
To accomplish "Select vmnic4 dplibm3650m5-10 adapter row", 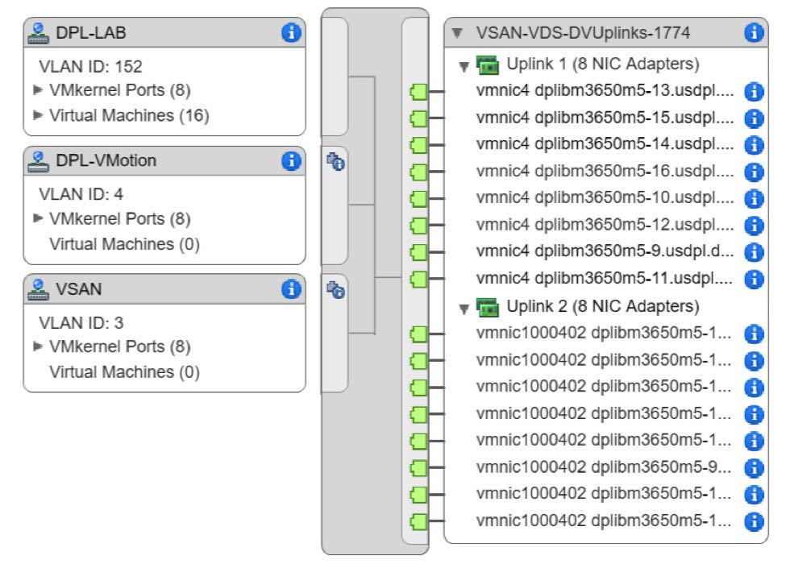I will click(605, 198).
